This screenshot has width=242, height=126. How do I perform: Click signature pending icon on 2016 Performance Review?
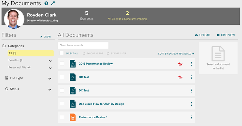tap(180, 64)
